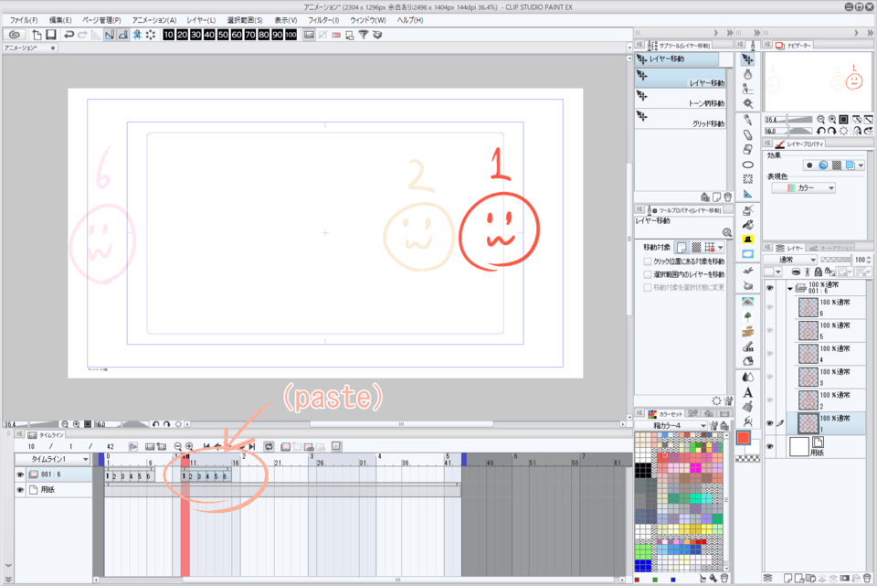The height and width of the screenshot is (586, 877).
Task: Zoom in the timeline with the plus magnifier
Action: pyautogui.click(x=189, y=446)
